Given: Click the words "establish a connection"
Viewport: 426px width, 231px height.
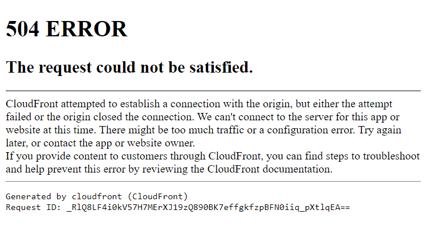Looking at the screenshot, I should [x=170, y=104].
